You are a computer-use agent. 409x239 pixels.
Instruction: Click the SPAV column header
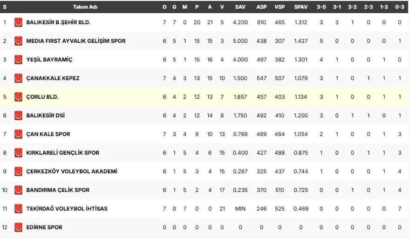(300, 7)
